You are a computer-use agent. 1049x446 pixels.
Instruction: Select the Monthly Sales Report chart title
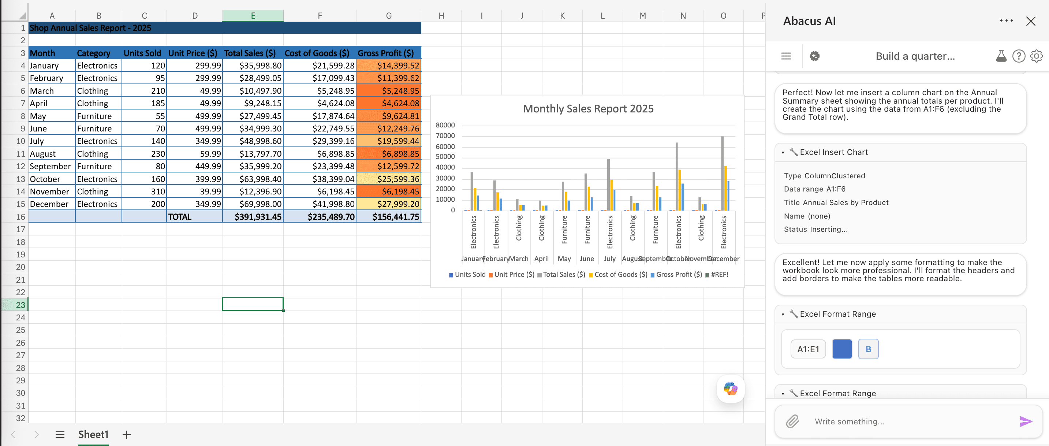pos(588,109)
